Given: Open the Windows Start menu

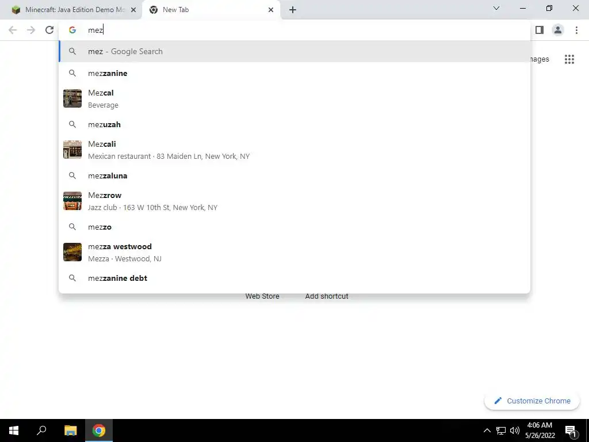Looking at the screenshot, I should 14,430.
